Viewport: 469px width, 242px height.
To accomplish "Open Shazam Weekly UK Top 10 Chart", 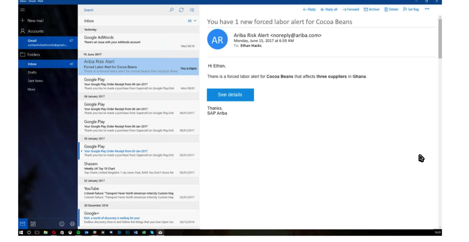I will [x=139, y=168].
